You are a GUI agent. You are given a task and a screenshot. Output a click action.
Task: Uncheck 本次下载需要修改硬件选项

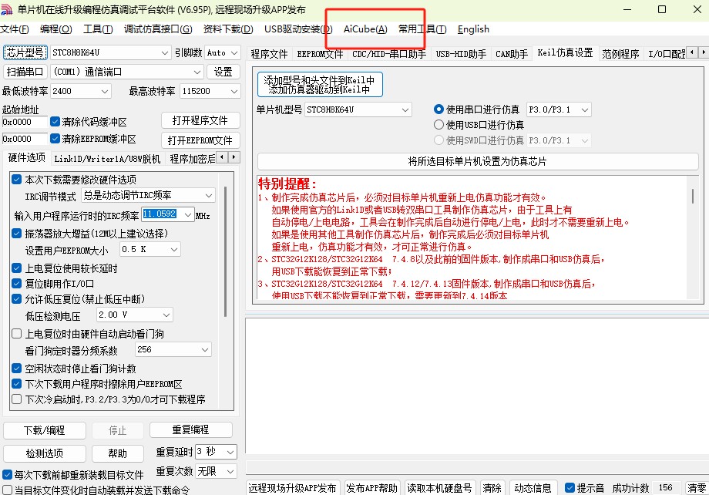coord(17,179)
